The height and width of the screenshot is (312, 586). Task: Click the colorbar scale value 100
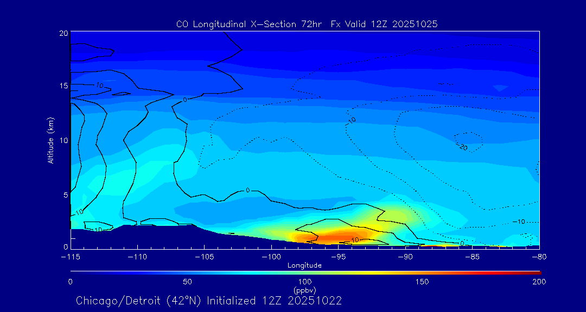click(x=305, y=282)
